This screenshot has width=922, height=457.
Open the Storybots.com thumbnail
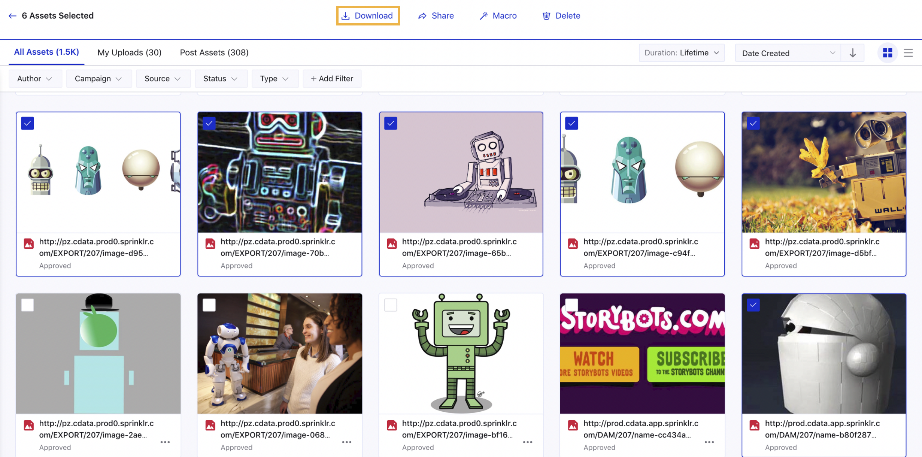642,354
